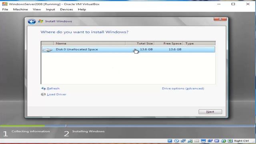The width and height of the screenshot is (256, 144).
Task: Click the green keyboard capture indicator beside Right Ctrl
Action: pyautogui.click(x=230, y=141)
